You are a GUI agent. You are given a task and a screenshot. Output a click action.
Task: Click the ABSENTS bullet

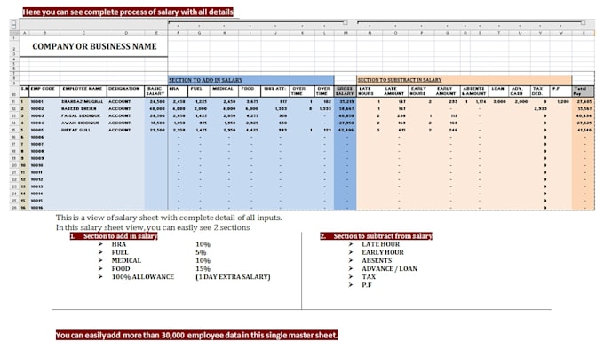coord(377,260)
